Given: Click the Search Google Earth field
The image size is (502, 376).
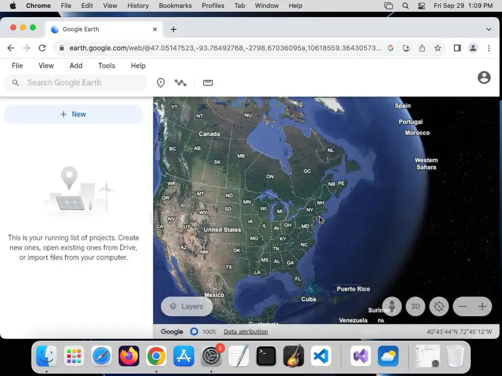Looking at the screenshot, I should (x=75, y=83).
